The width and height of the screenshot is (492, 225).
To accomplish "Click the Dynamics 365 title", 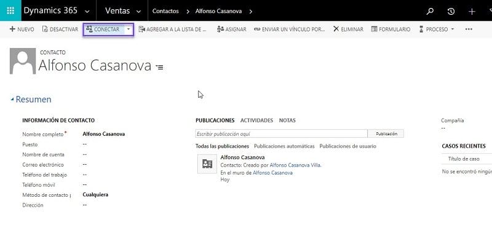I will (50, 10).
